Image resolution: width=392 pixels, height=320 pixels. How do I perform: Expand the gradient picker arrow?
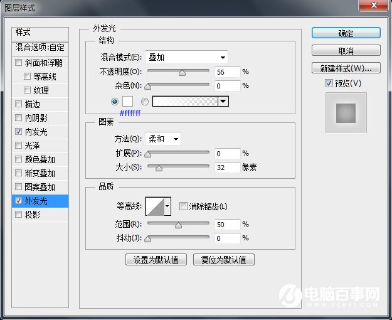point(223,101)
